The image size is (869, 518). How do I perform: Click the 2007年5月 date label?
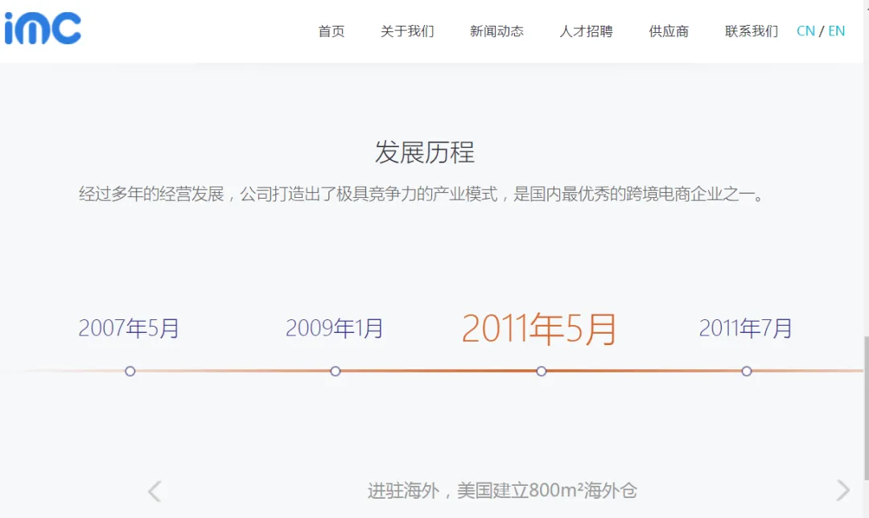tap(129, 328)
